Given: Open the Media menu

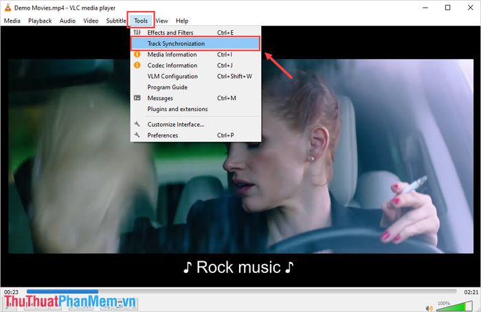Looking at the screenshot, I should 12,21.
